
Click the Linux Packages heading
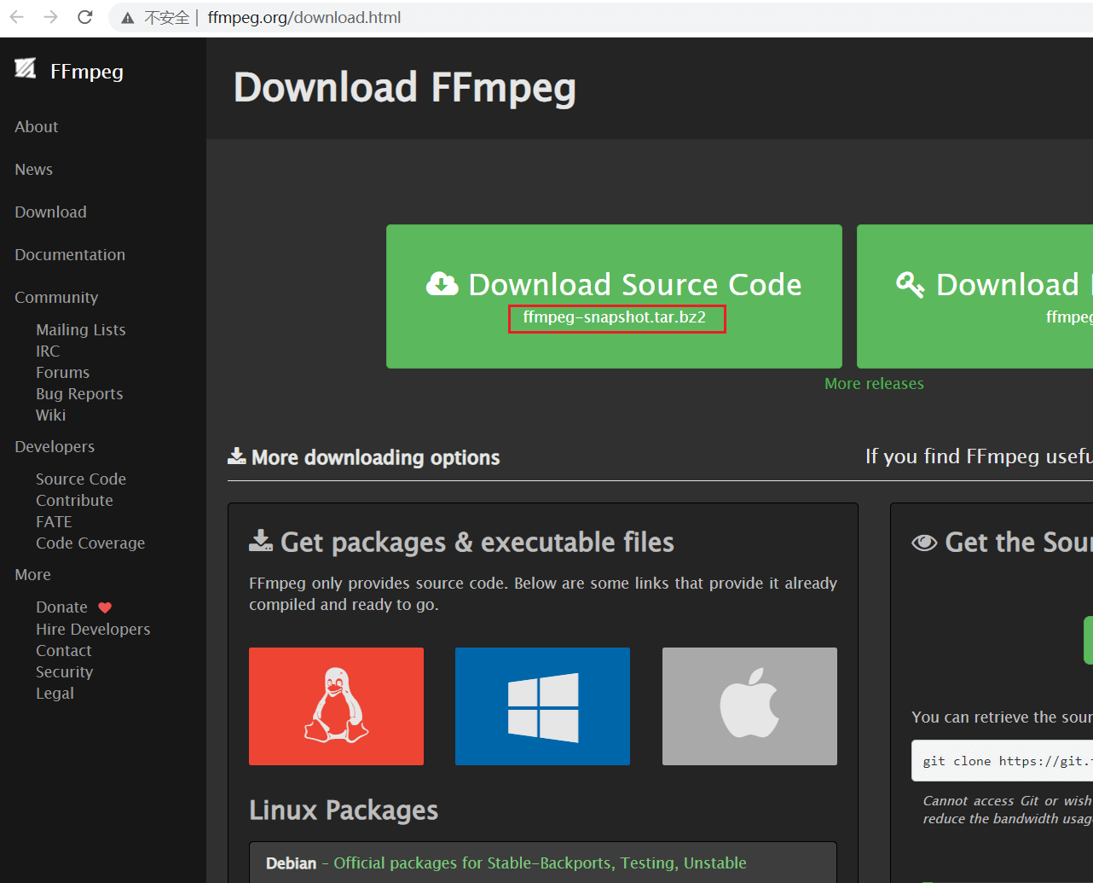tap(344, 810)
